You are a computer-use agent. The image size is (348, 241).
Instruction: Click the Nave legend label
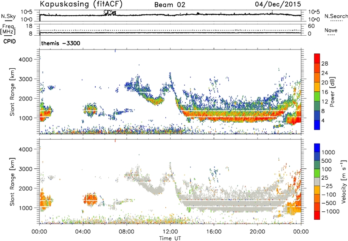[331, 30]
